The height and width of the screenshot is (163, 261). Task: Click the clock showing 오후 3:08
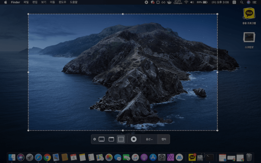click(220, 2)
